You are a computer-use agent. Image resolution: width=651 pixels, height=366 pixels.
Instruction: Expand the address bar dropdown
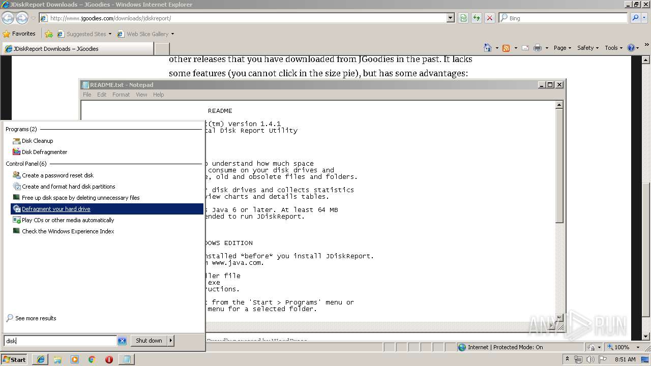[x=450, y=18]
